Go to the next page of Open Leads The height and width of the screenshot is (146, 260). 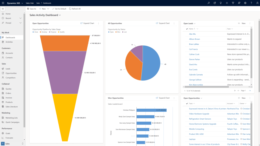(250, 90)
